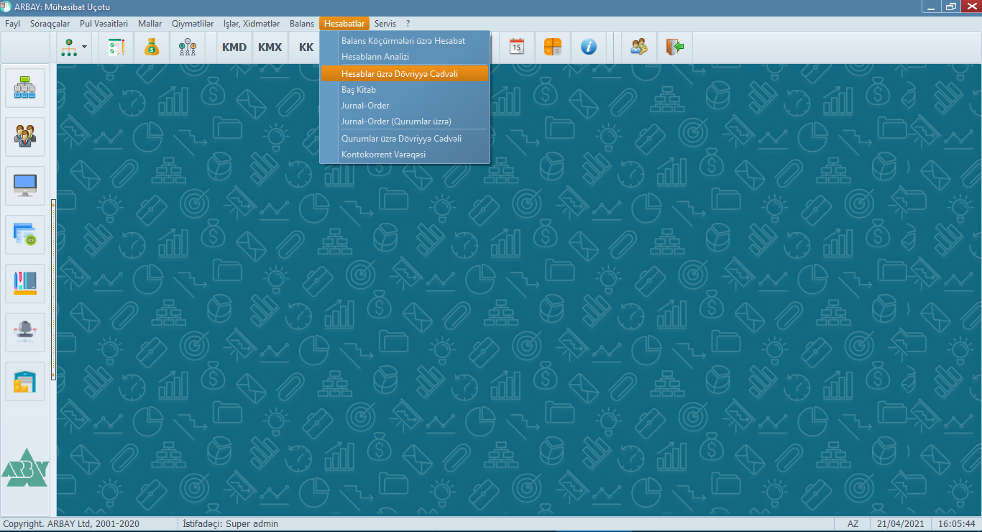Open the Fayl menu
Viewport: 982px width, 532px height.
click(12, 24)
